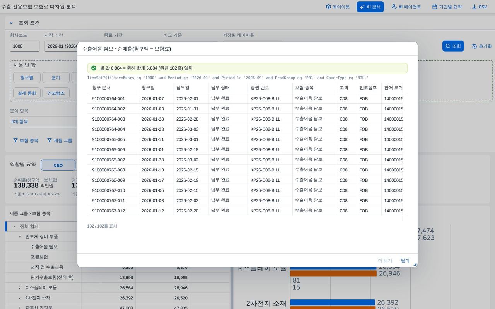Viewport: 495px width, 309px height.
Task: Open the 제품 그룹 filter
Action: 60,140
